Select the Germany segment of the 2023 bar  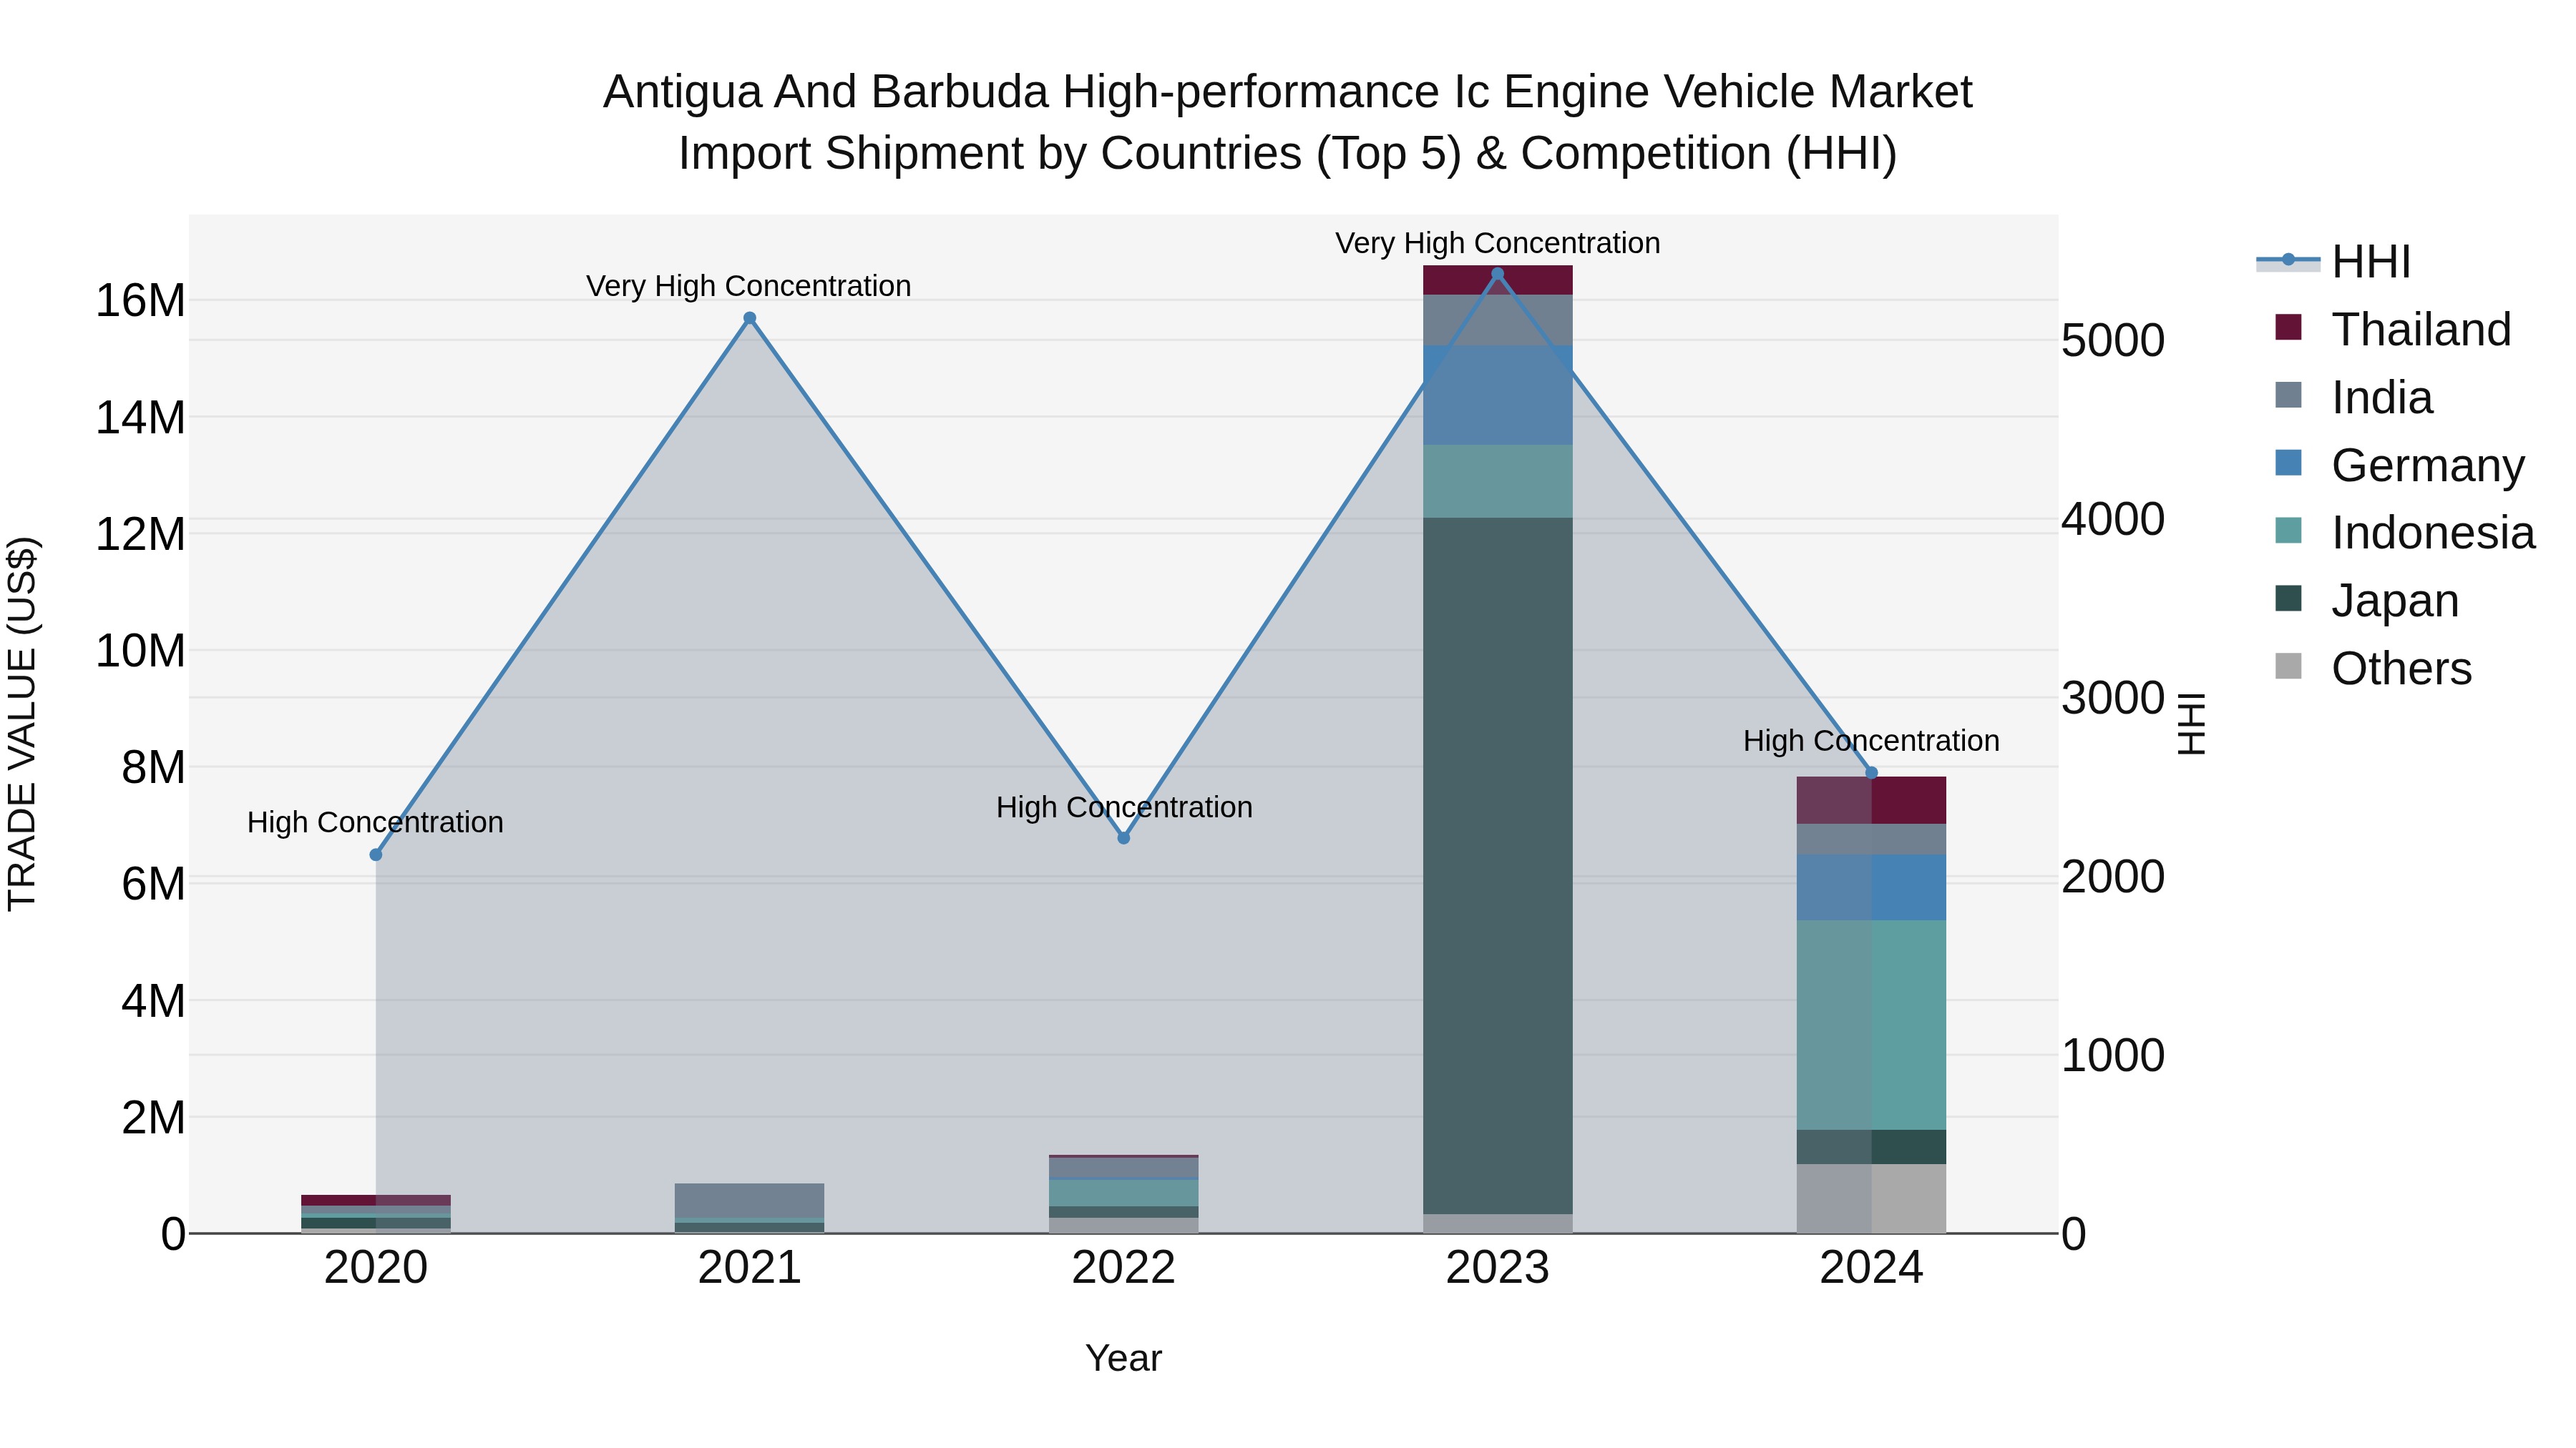1498,395
